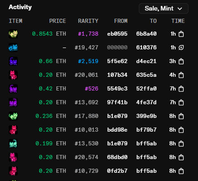The width and height of the screenshot is (198, 181).
Task: Open the pink cat thumbnail for #20,574
Action: [13, 157]
